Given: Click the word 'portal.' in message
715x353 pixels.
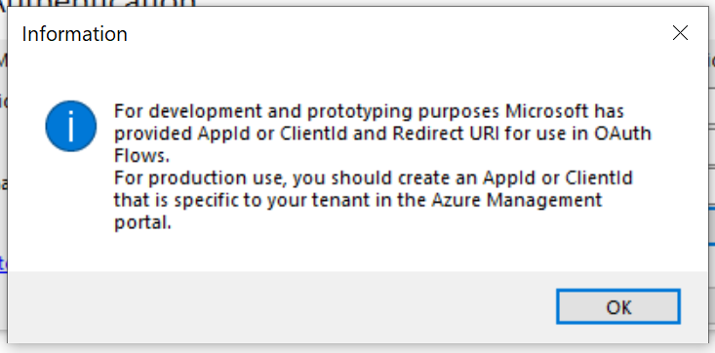Looking at the screenshot, I should coord(142,222).
